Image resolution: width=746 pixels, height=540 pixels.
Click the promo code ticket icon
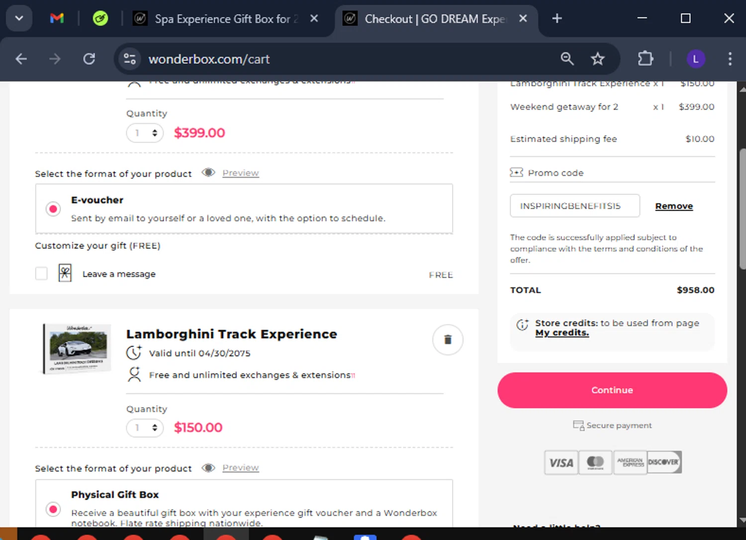click(516, 172)
